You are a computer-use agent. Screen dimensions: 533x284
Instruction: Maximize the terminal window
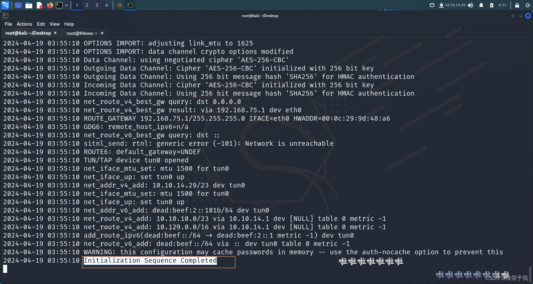click(521, 16)
